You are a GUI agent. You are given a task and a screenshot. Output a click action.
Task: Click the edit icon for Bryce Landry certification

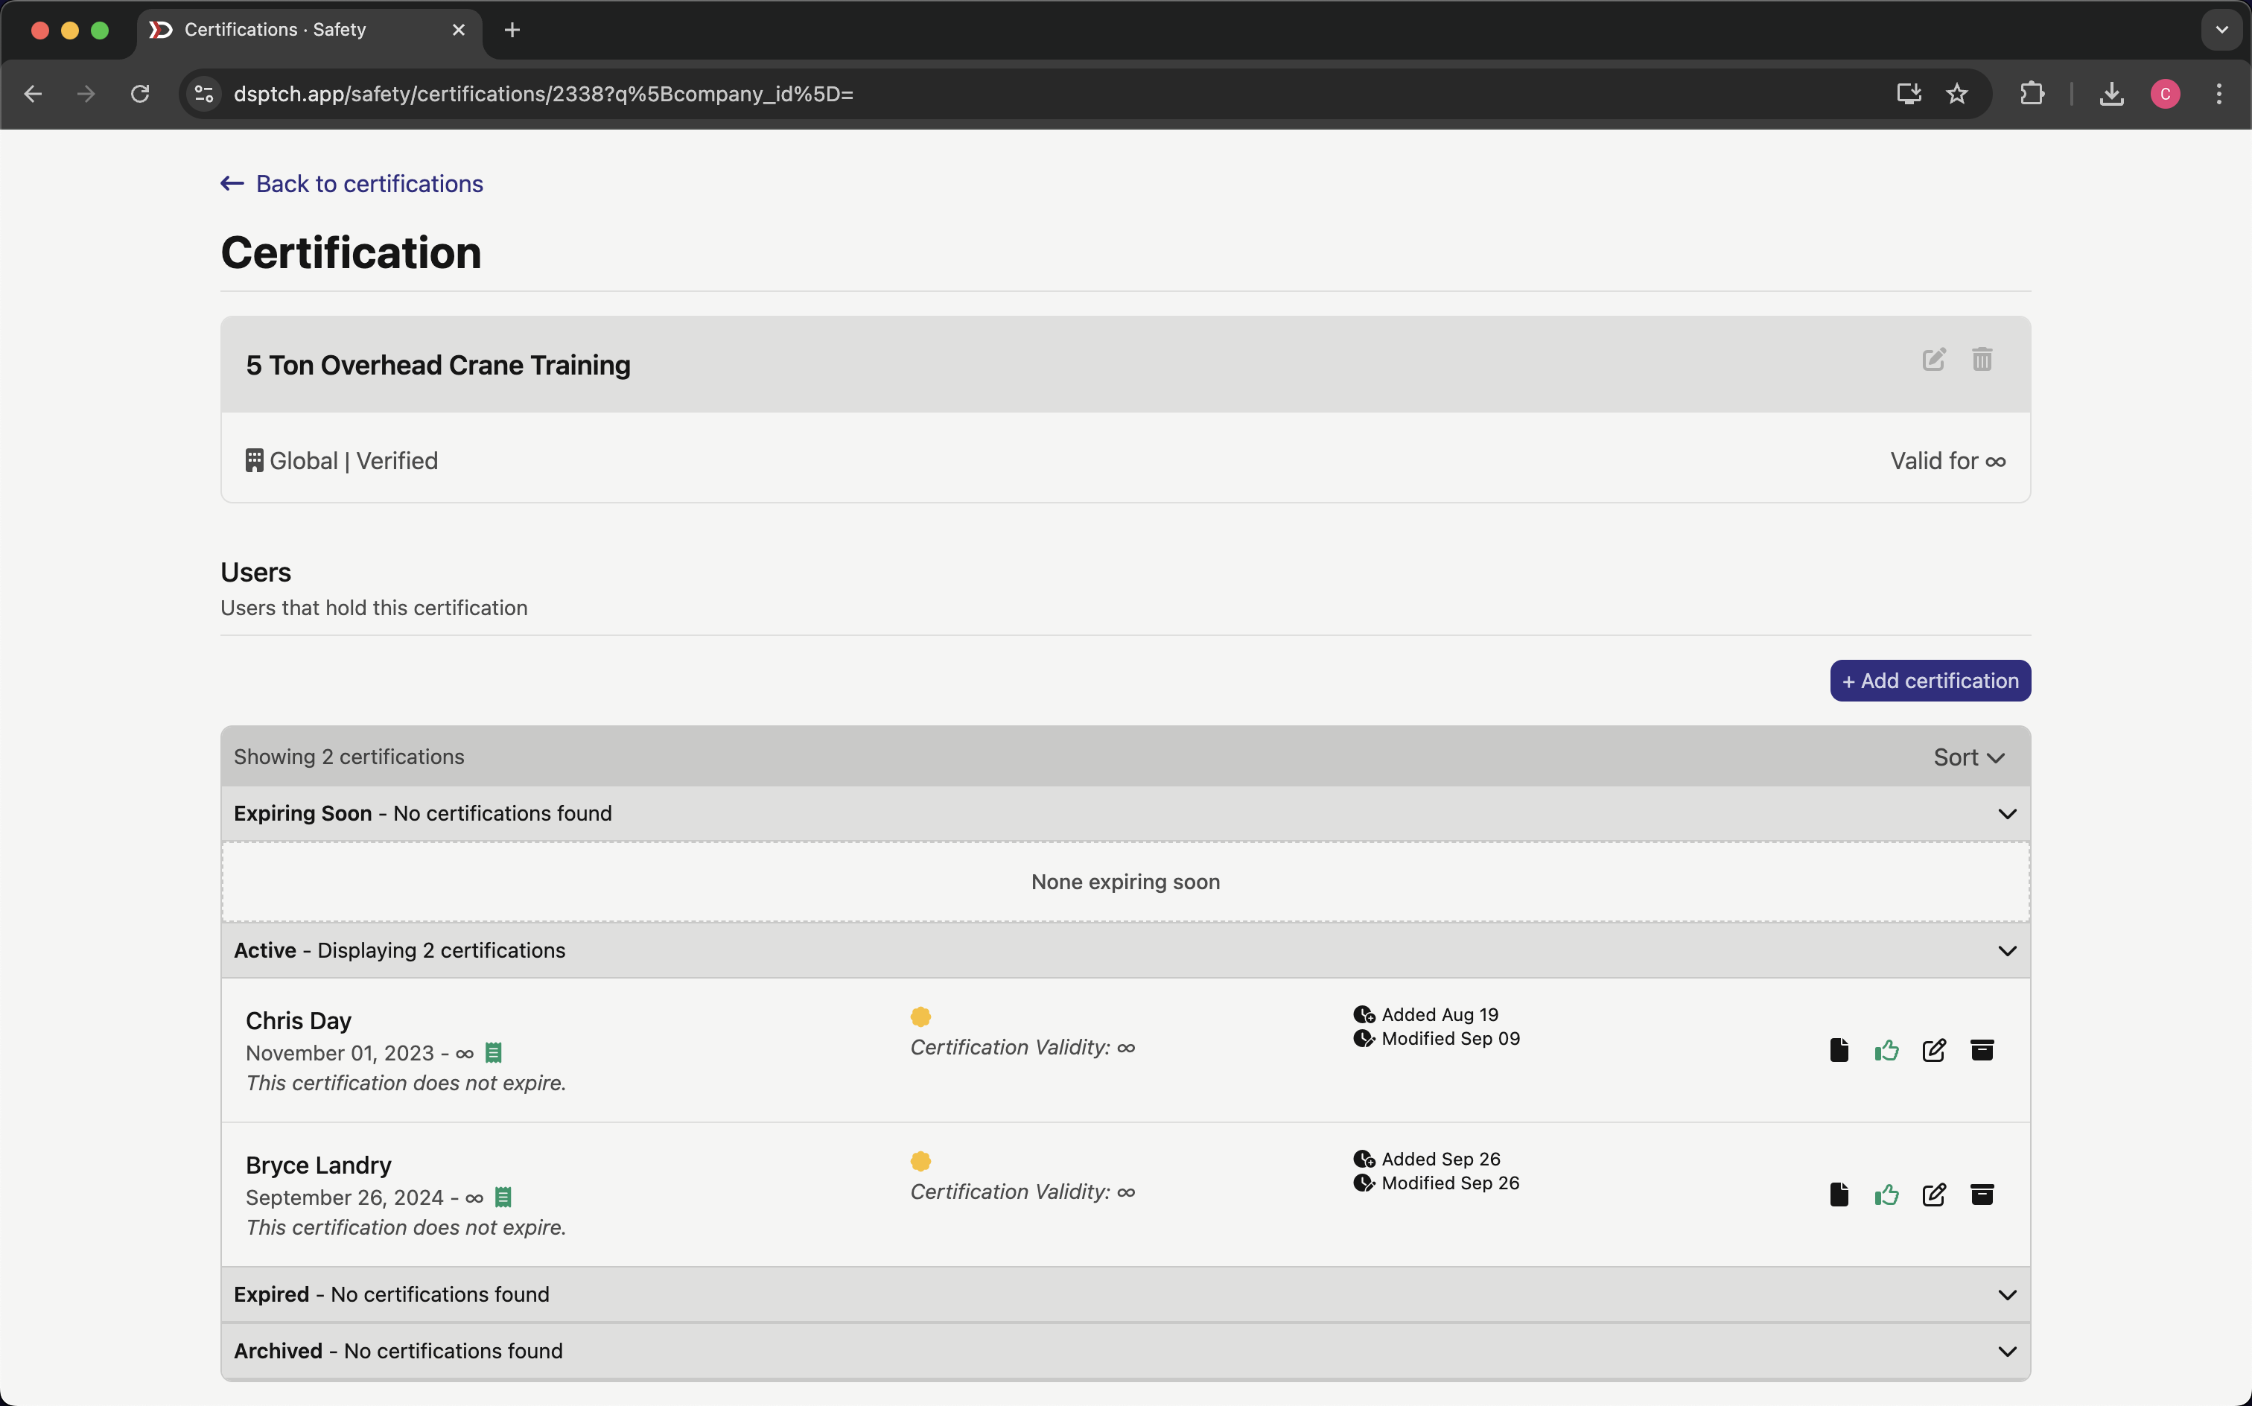coord(1933,1194)
